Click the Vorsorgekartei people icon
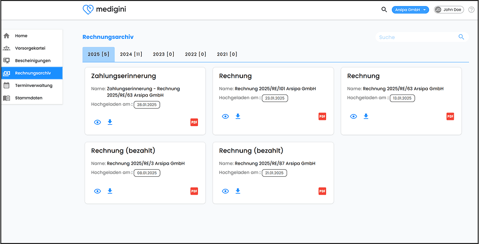The image size is (479, 244). point(7,48)
